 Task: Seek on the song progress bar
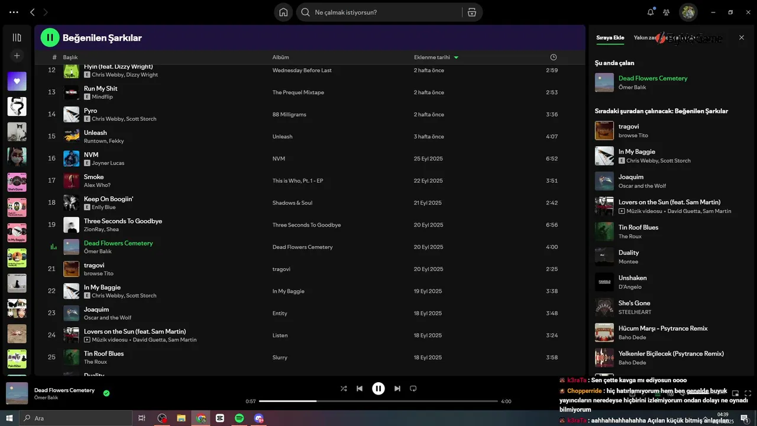pos(378,401)
